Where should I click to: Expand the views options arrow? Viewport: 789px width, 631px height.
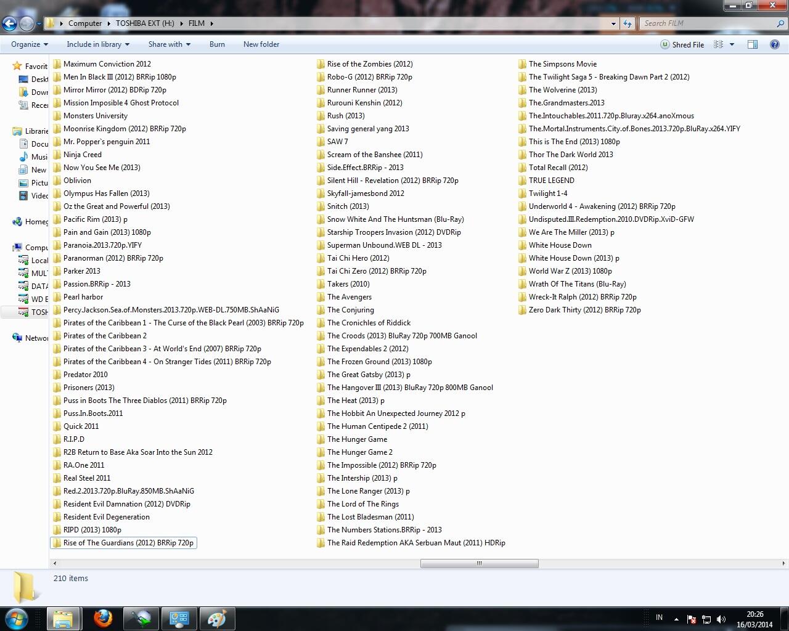tap(732, 44)
